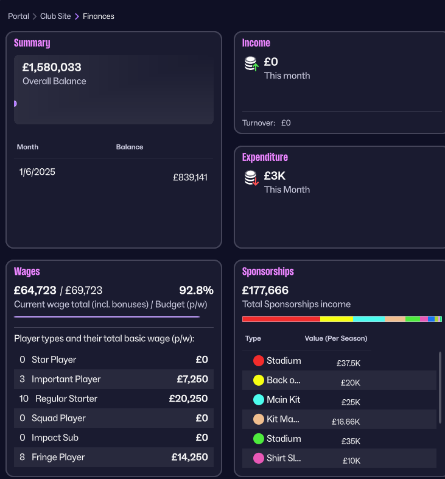The height and width of the screenshot is (479, 445).
Task: Go to Club Site breadcrumb
Action: coord(55,16)
